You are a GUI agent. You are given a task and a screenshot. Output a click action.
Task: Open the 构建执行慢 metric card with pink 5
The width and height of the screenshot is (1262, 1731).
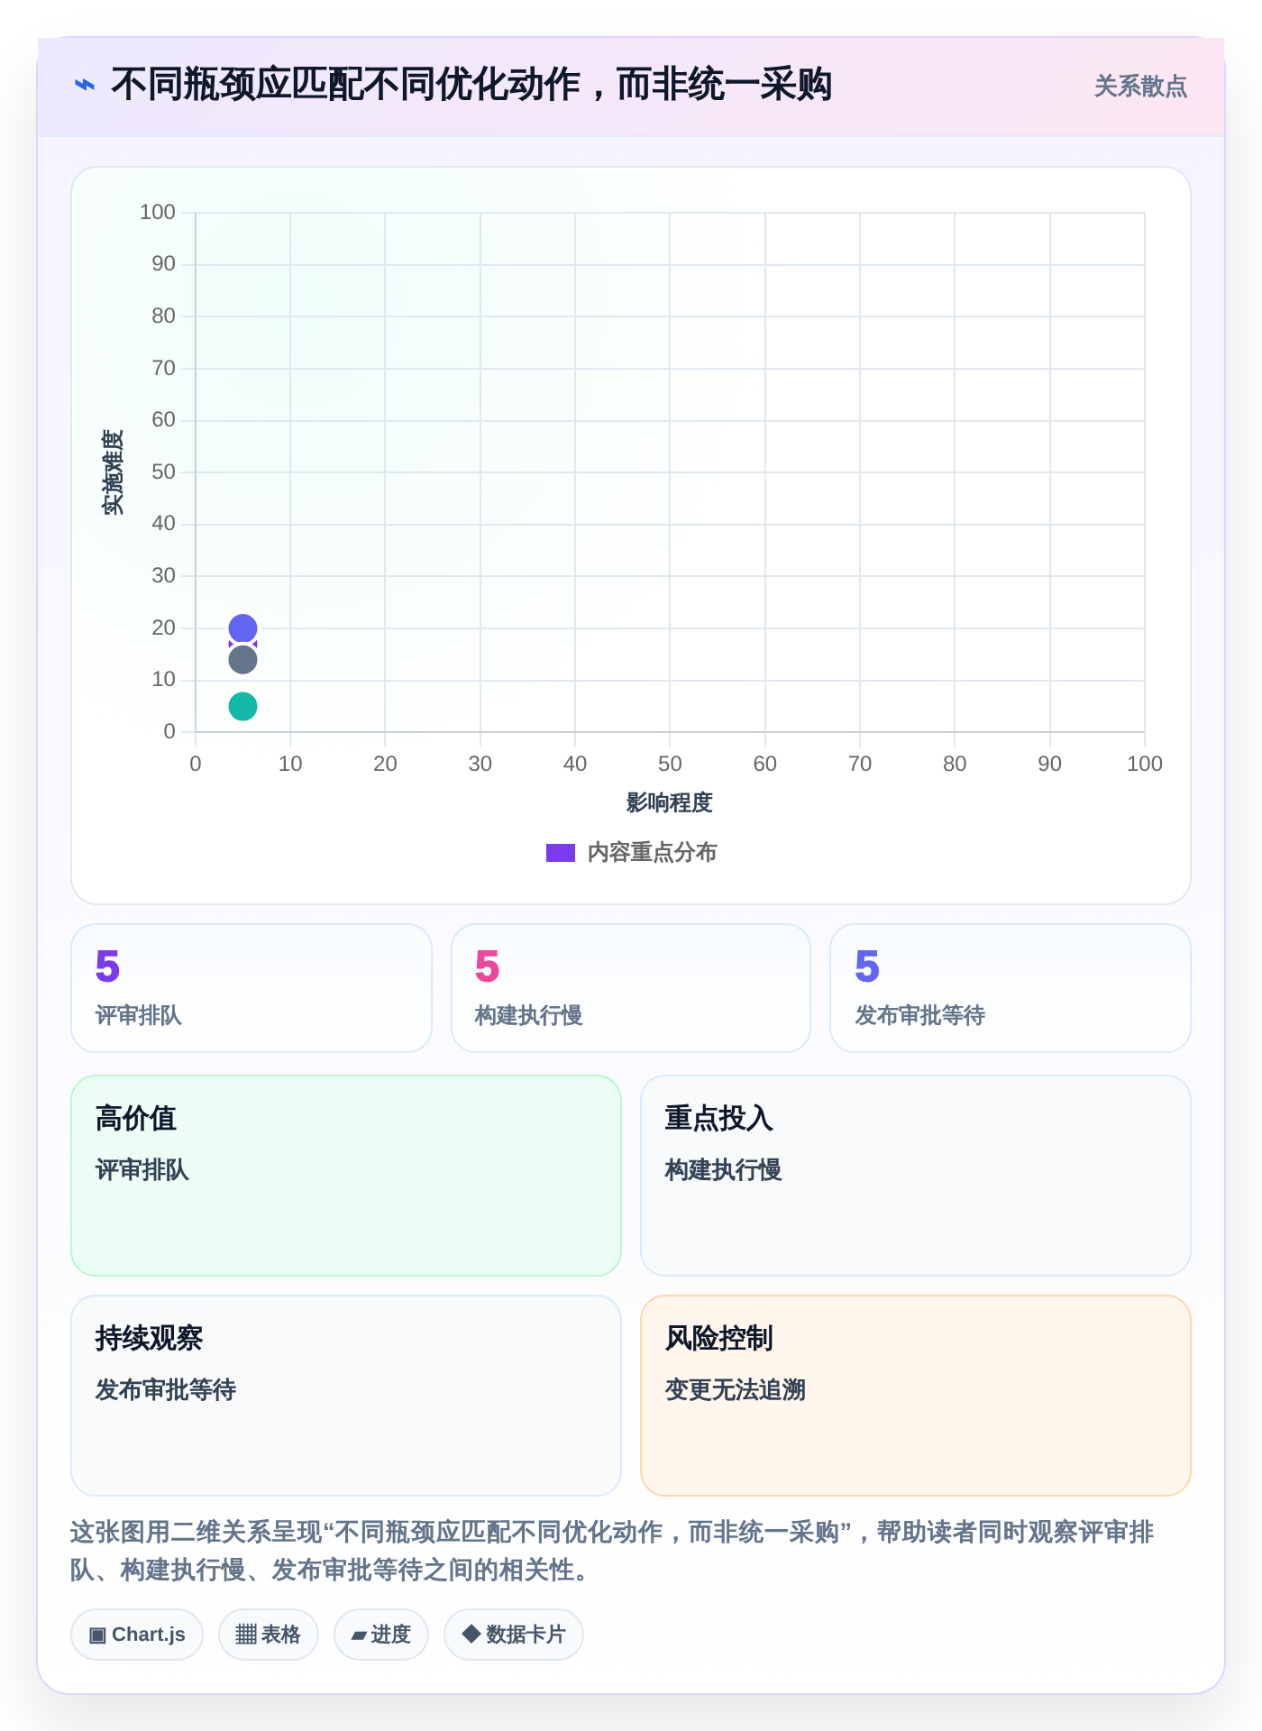tap(631, 988)
